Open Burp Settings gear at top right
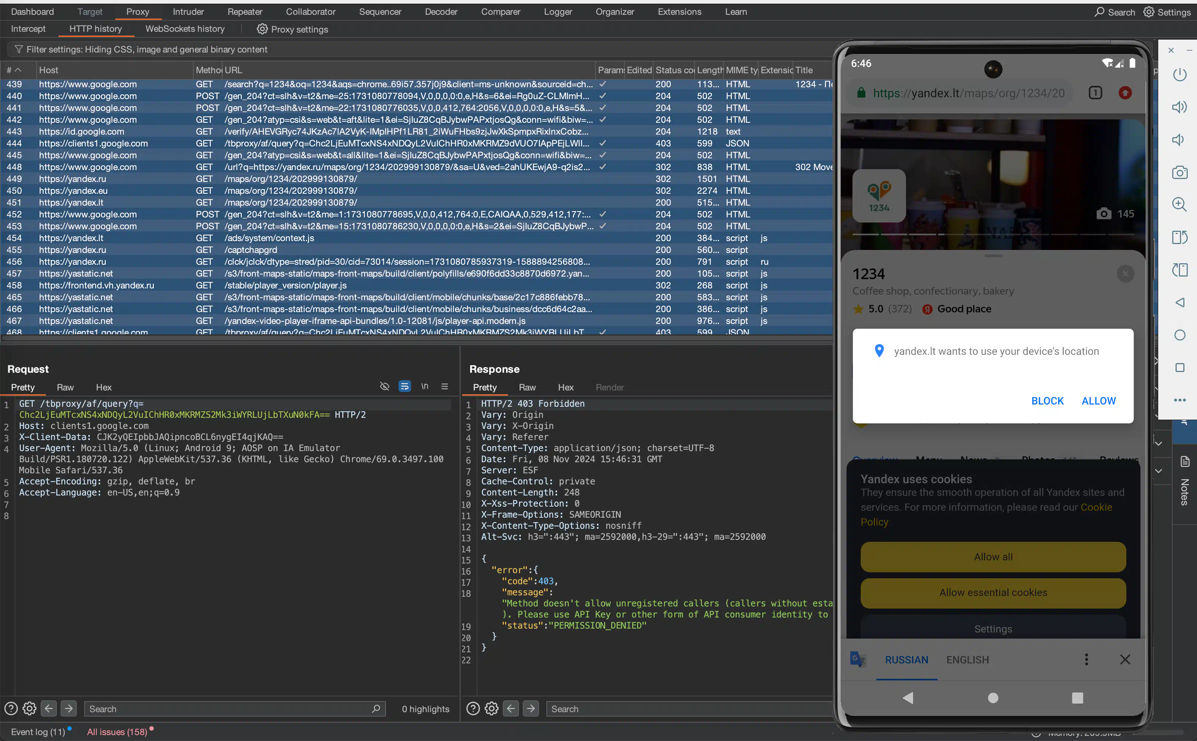Viewport: 1197px width, 741px height. (x=1149, y=12)
